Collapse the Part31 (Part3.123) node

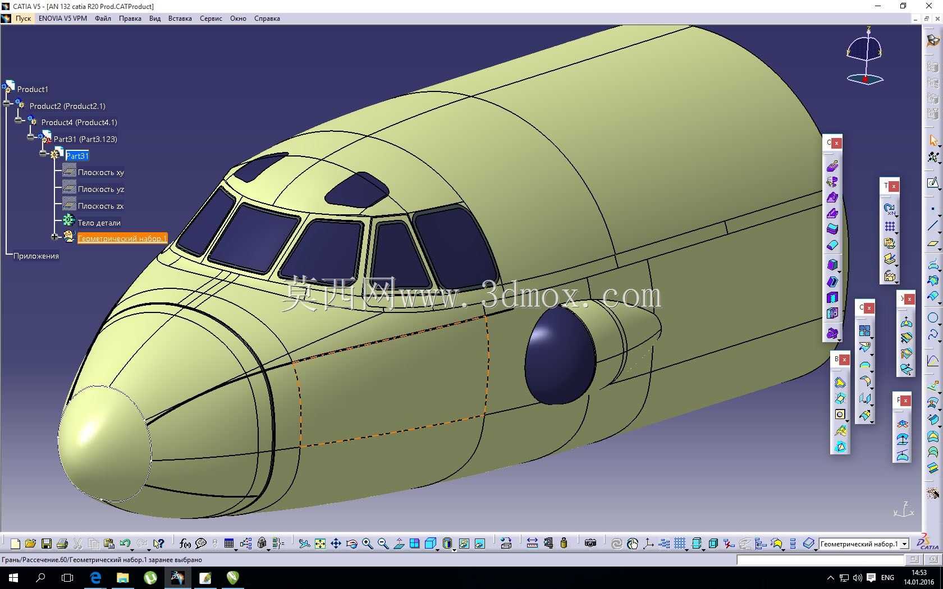31,136
